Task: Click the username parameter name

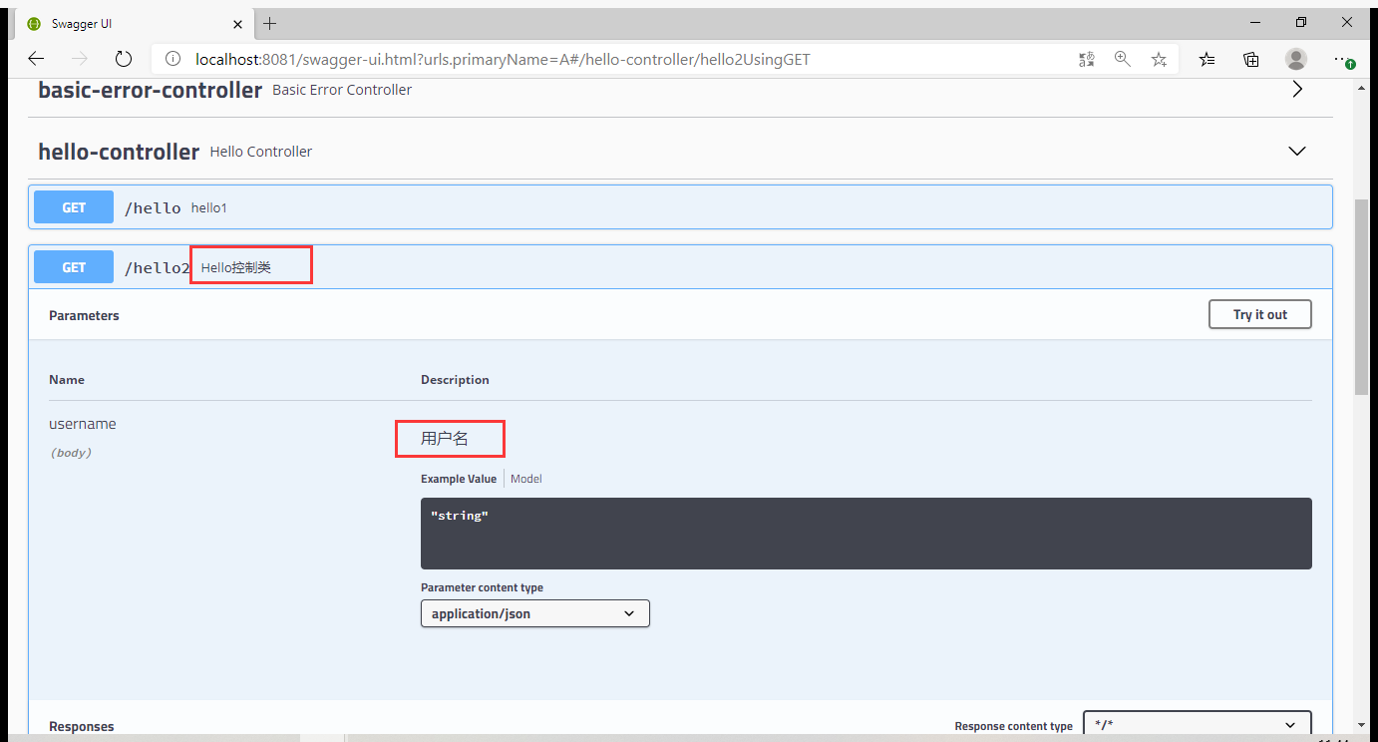Action: tap(83, 424)
